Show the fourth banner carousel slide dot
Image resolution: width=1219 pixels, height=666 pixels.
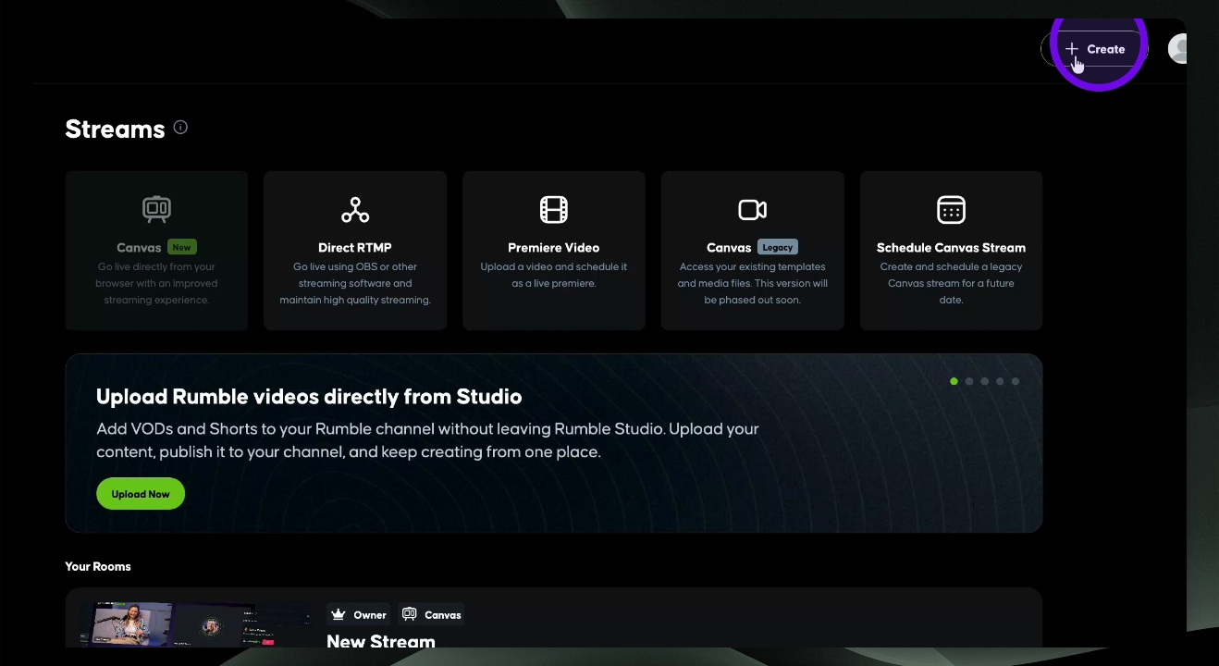click(1000, 381)
